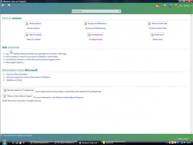Click the Print icon in toolbar

(x=164, y=6)
